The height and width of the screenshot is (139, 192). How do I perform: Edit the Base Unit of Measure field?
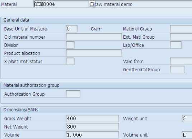click(72, 29)
